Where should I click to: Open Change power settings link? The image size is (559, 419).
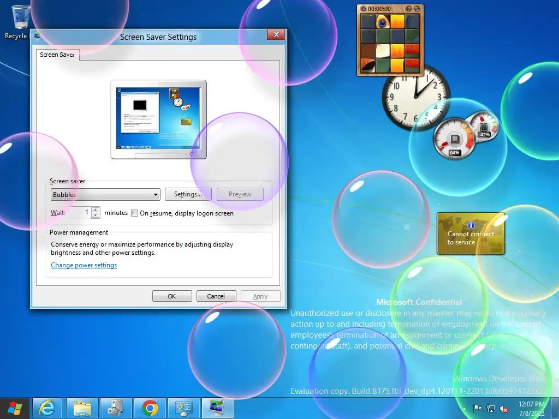tap(84, 265)
